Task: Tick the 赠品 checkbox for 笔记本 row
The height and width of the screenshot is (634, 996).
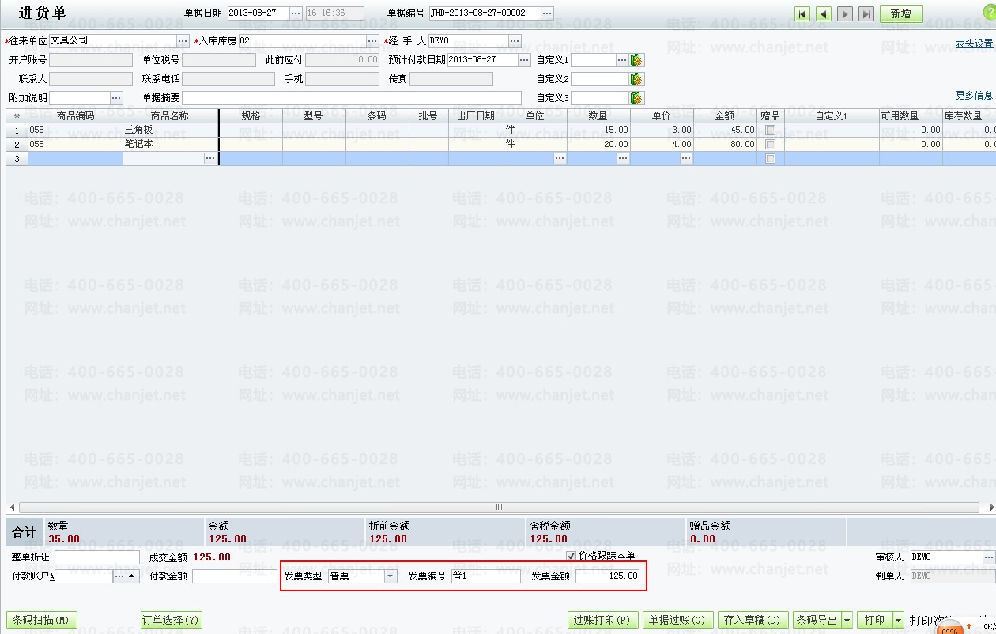Action: (x=770, y=144)
